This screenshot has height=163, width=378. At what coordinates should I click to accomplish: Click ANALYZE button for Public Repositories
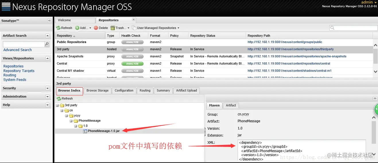coord(132,42)
